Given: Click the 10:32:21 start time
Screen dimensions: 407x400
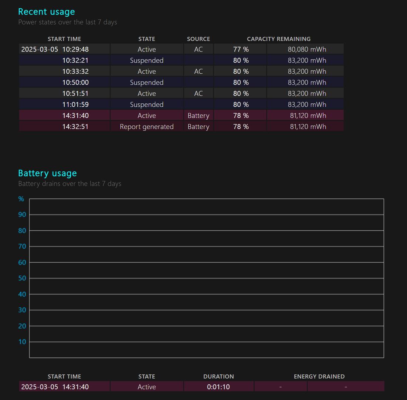Looking at the screenshot, I should click(x=75, y=60).
